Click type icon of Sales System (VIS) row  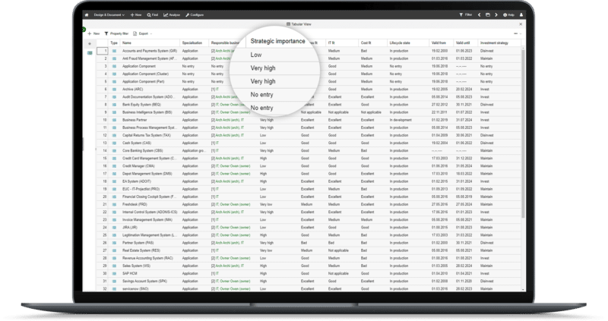pyautogui.click(x=114, y=266)
